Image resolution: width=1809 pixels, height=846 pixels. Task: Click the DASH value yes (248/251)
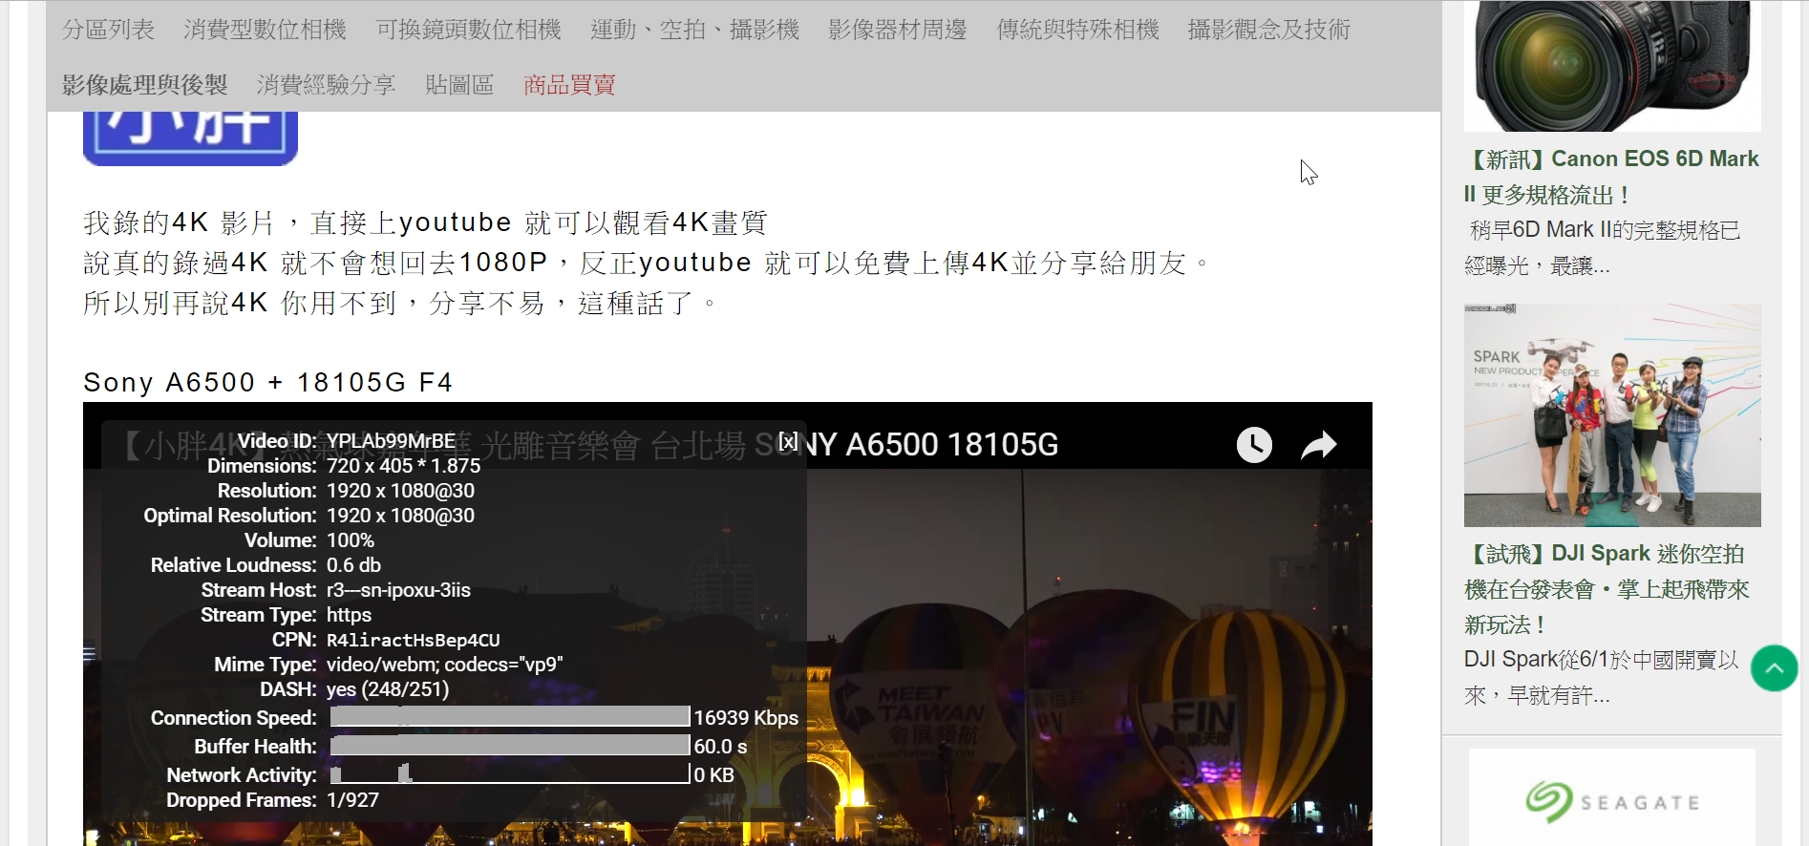click(x=388, y=689)
